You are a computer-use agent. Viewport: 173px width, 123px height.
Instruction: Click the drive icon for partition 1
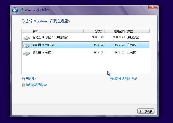(26, 38)
